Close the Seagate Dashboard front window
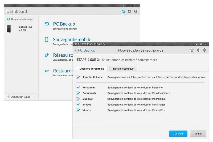This screenshot has width=213, height=142. coord(206,44)
